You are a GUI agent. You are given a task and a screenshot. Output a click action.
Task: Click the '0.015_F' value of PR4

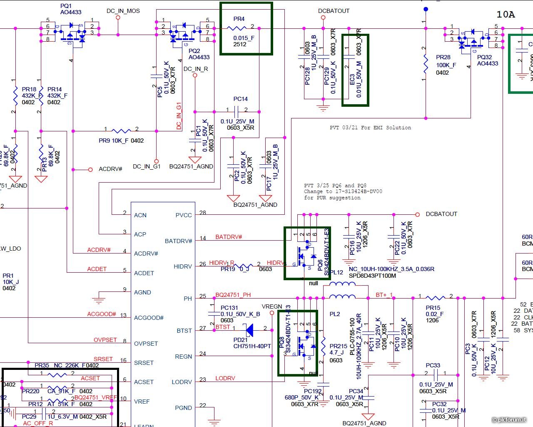(x=244, y=38)
